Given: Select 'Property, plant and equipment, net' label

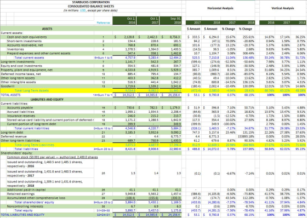Looking at the screenshot, I should click(x=27, y=70).
